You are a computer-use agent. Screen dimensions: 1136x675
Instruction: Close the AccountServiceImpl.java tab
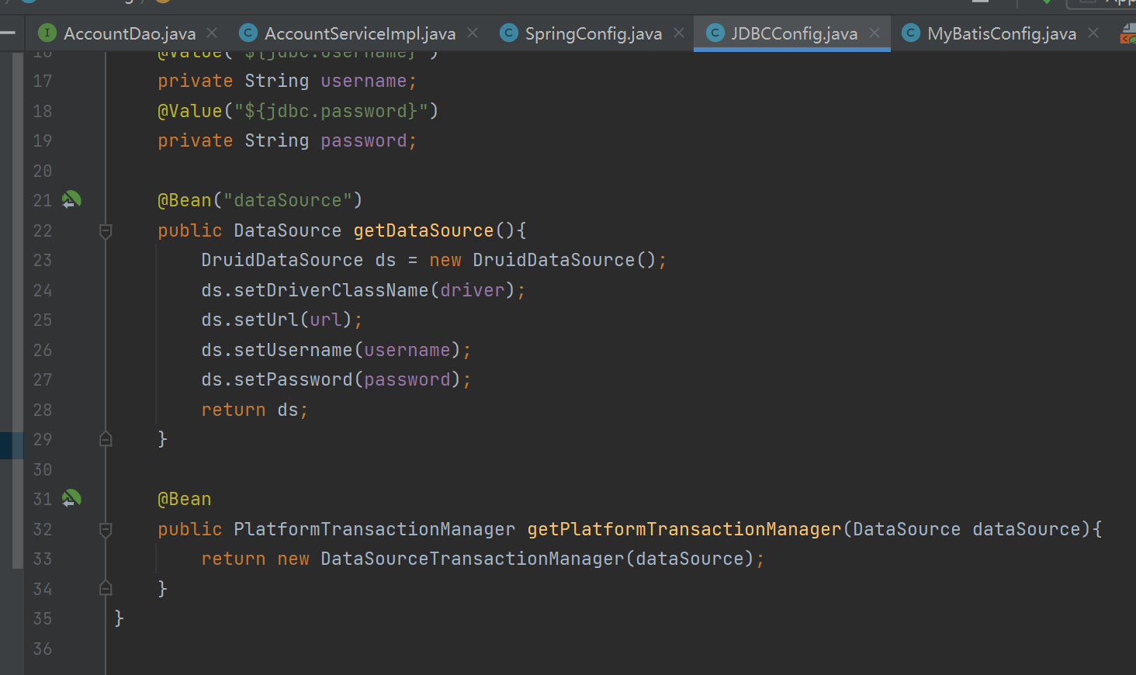coord(473,33)
